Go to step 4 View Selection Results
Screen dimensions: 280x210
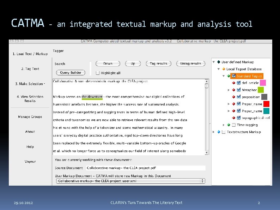click(x=30, y=99)
